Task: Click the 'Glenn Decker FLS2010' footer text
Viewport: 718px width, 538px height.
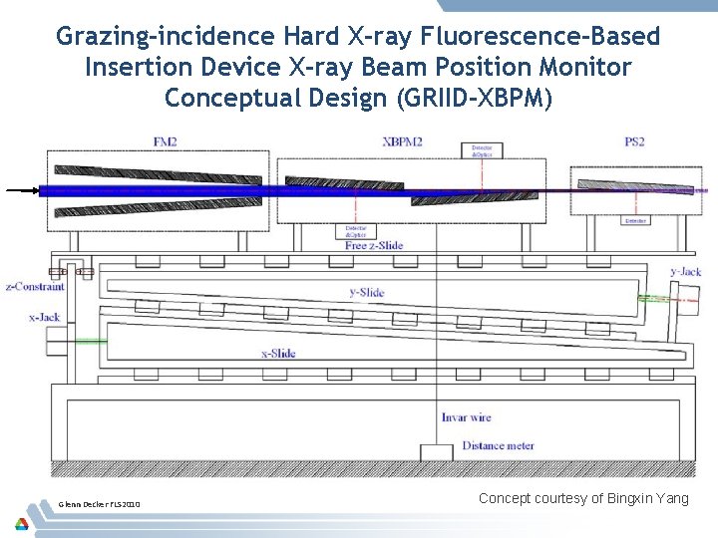Action: point(99,504)
